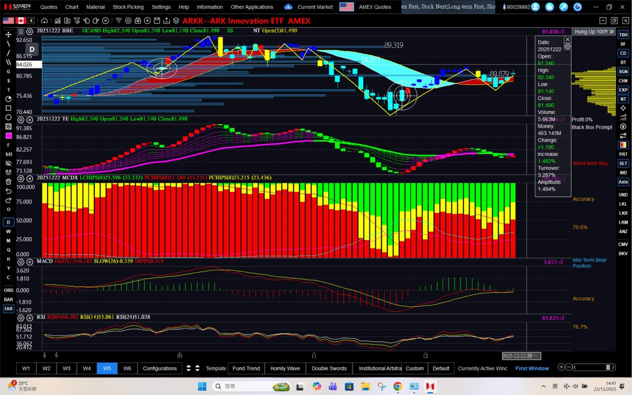The image size is (632, 395).
Task: Toggle the hide drawings eye icon
Action: coord(8,163)
